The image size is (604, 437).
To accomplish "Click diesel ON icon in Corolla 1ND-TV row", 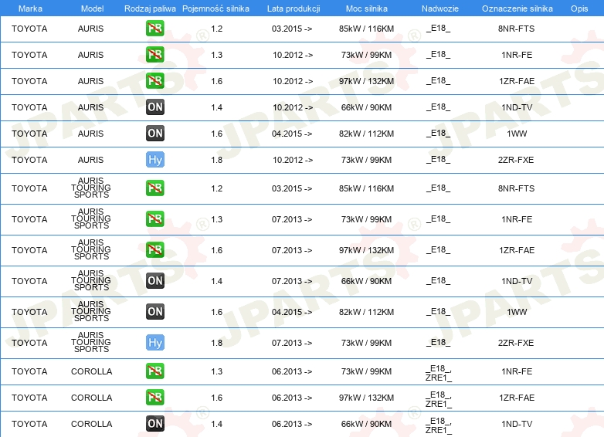I will tap(154, 424).
